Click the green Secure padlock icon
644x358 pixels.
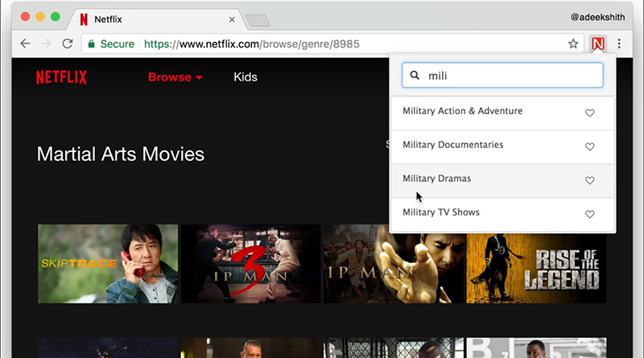[92, 43]
